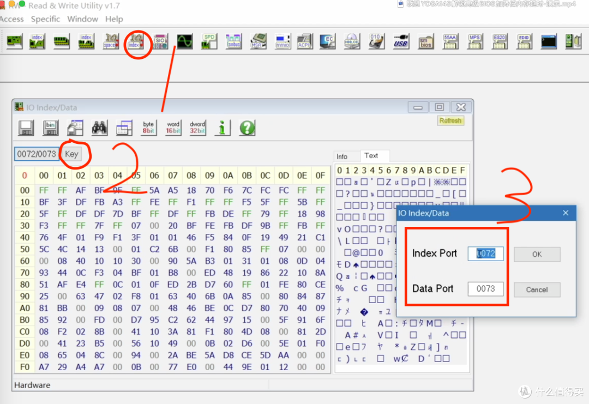589x404 pixels.
Task: Open the Super IO (SIO) tool
Action: tap(160, 41)
